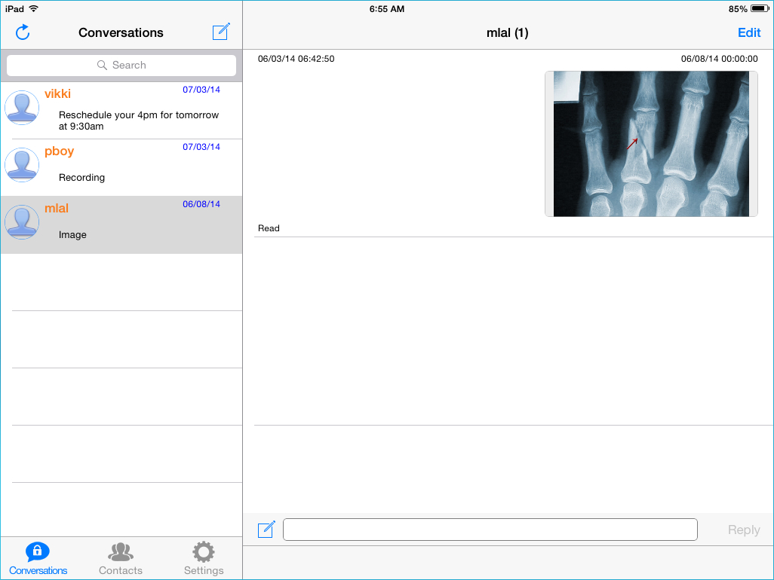Tap the 07/03/14 date on vikki row

201,90
